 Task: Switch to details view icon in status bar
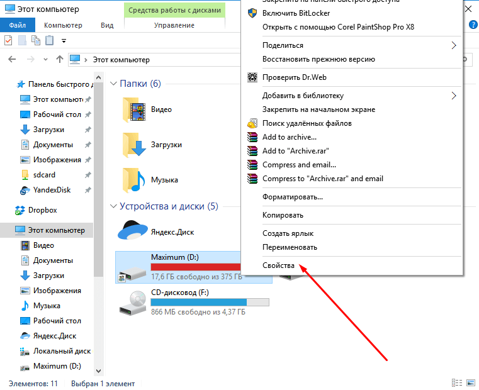point(457,382)
